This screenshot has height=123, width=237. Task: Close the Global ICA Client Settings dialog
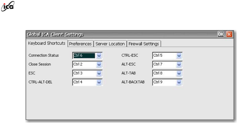229,34
